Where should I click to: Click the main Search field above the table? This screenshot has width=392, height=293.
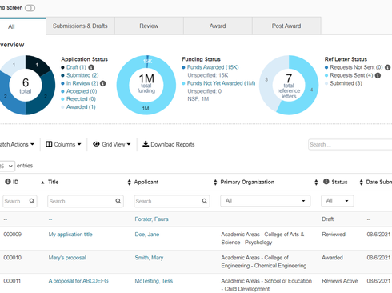click(350, 145)
